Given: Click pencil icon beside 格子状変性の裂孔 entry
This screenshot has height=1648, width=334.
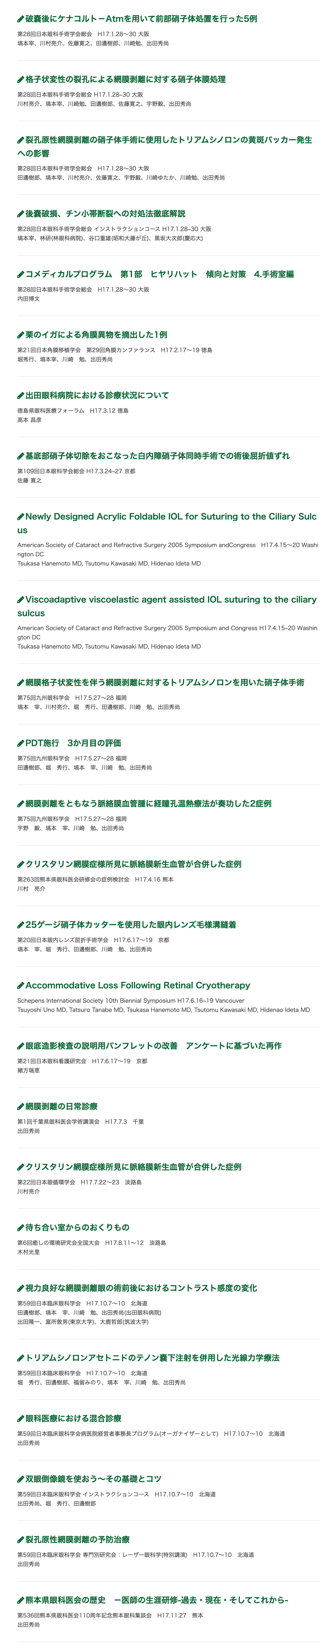Looking at the screenshot, I should coord(20,80).
